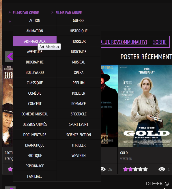This screenshot has width=172, height=189.
Task: Select the Concert category
Action: coord(35,104)
